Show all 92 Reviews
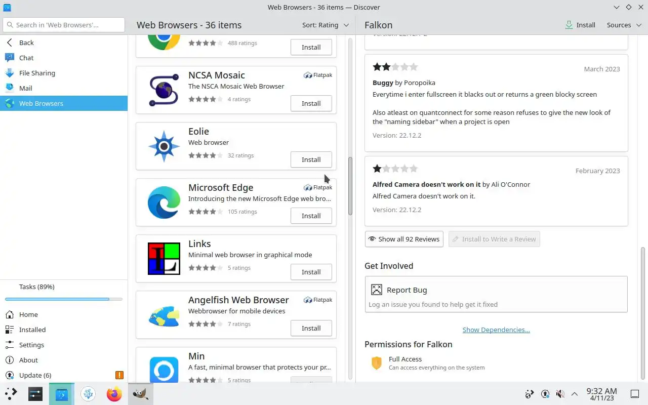This screenshot has height=405, width=648. [404, 239]
